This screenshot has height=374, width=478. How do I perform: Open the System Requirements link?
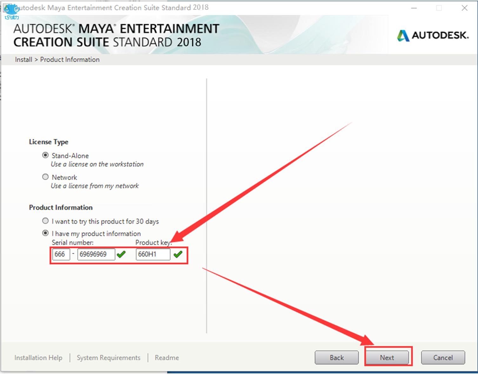pos(109,358)
